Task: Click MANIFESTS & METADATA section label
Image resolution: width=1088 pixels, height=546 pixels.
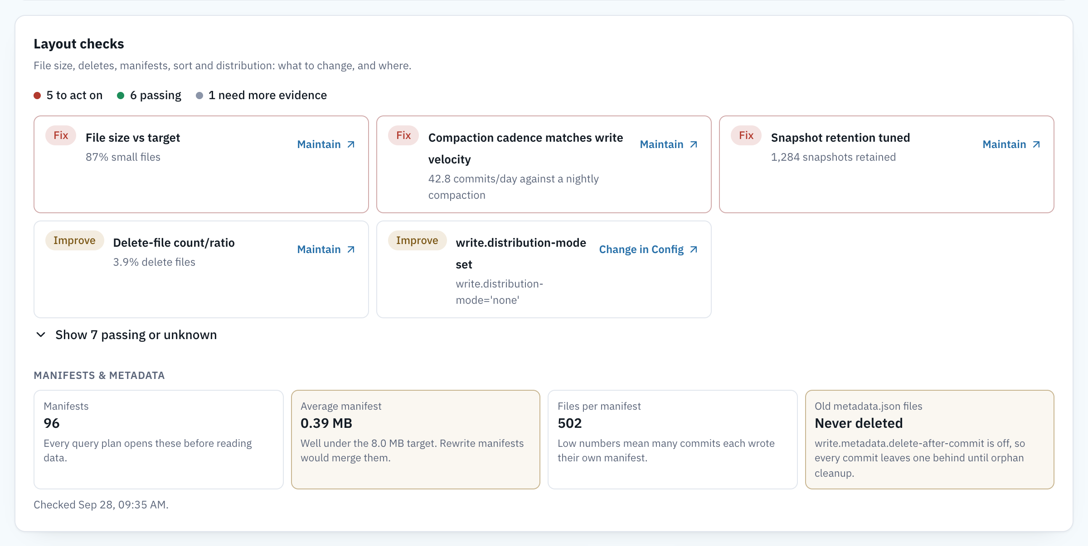Action: pyautogui.click(x=99, y=375)
